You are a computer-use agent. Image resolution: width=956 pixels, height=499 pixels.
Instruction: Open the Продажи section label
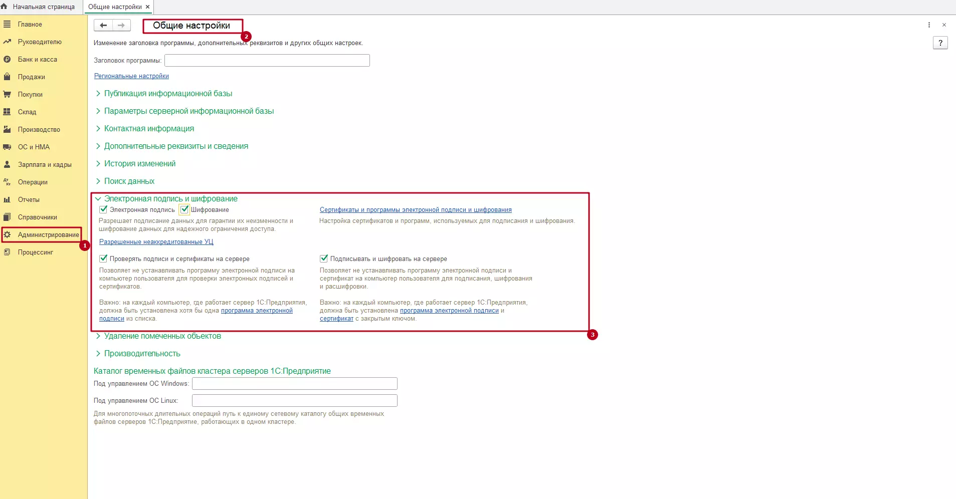(x=32, y=77)
